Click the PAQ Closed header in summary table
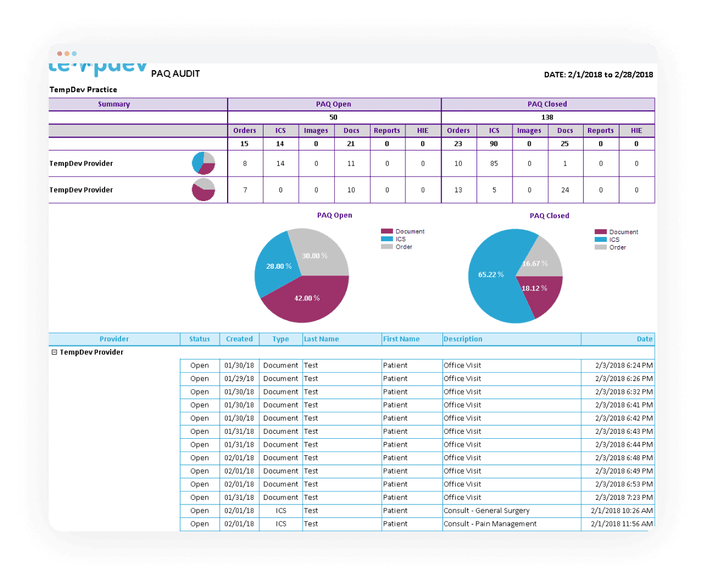 coord(548,104)
